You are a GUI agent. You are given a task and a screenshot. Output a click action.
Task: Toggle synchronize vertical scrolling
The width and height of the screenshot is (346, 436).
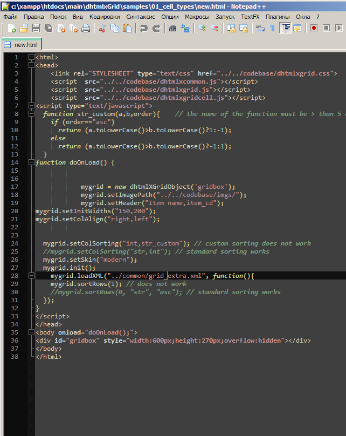(231, 28)
